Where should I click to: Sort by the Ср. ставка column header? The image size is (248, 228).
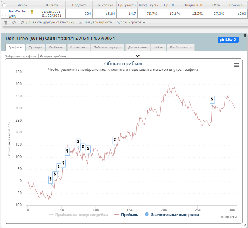click(x=105, y=5)
